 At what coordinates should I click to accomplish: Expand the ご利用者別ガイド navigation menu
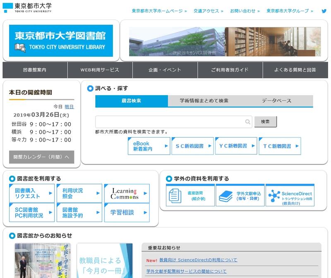coord(230,70)
